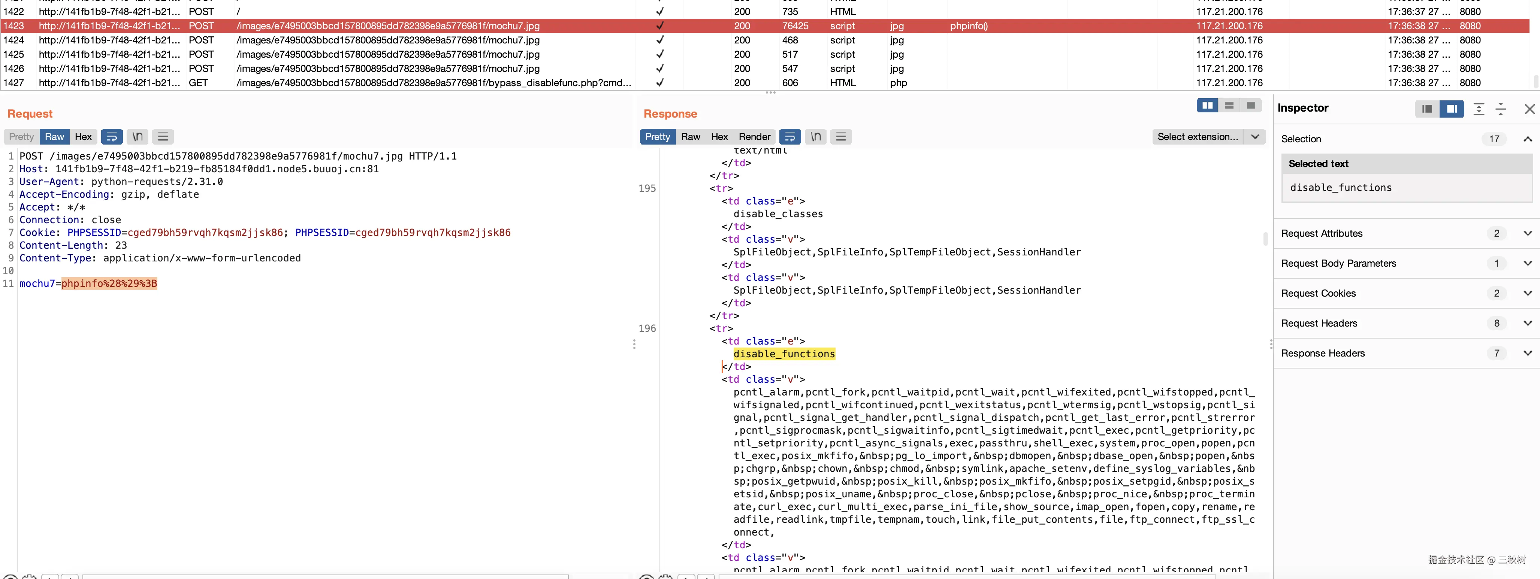1540x579 pixels.
Task: Show non-printable characters in Request panel
Action: pyautogui.click(x=138, y=137)
